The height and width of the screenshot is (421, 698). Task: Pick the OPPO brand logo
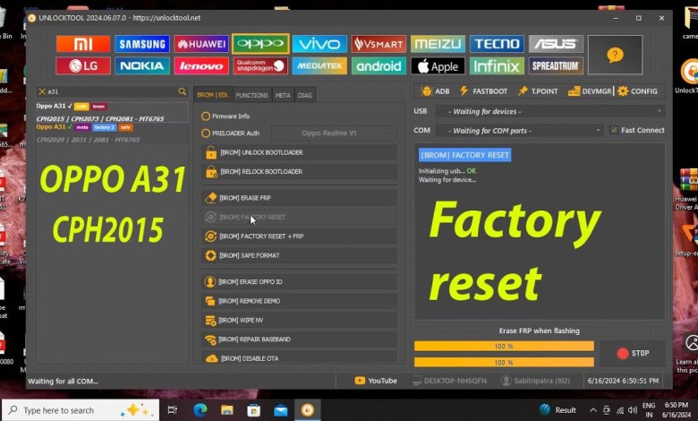(260, 44)
